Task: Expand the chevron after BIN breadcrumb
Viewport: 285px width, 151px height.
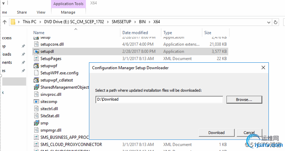Action: [x=149, y=22]
